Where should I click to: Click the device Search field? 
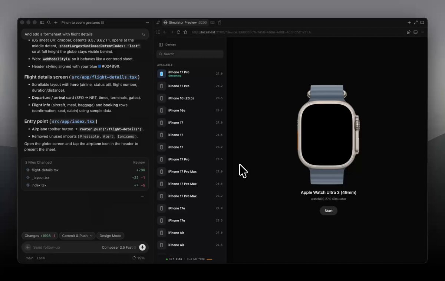(x=190, y=54)
